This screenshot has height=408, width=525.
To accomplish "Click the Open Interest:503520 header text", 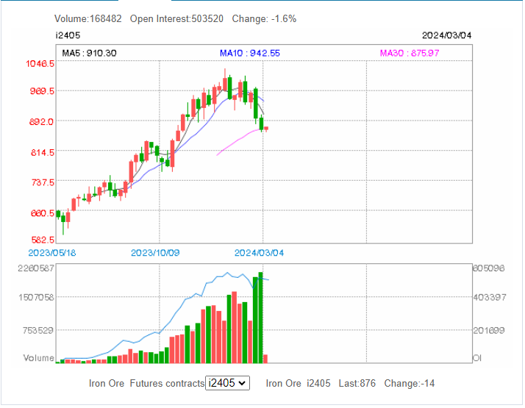I will (176, 18).
